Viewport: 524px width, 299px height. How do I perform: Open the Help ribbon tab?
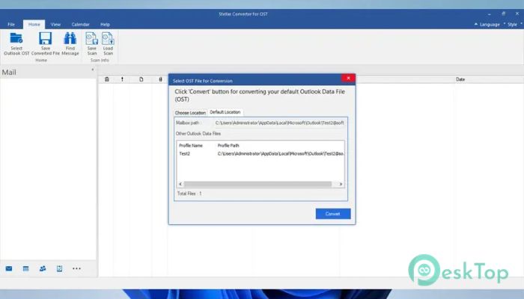tap(105, 25)
